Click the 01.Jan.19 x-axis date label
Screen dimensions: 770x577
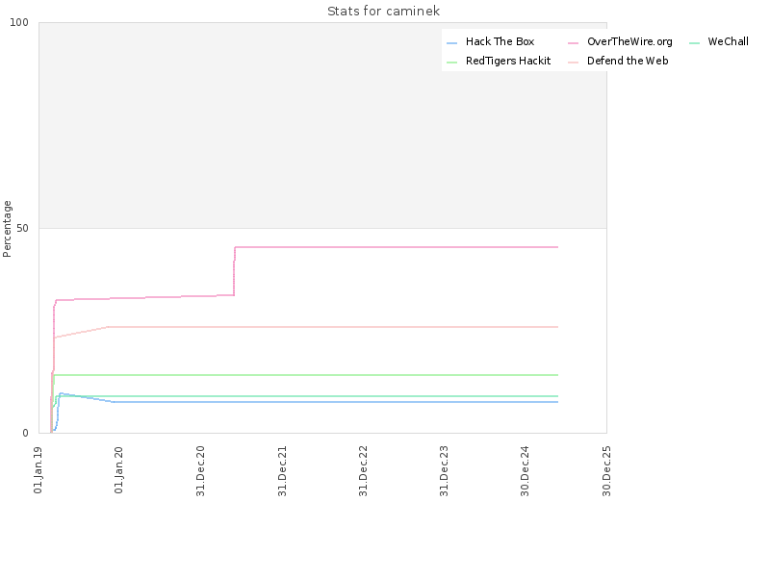38,469
